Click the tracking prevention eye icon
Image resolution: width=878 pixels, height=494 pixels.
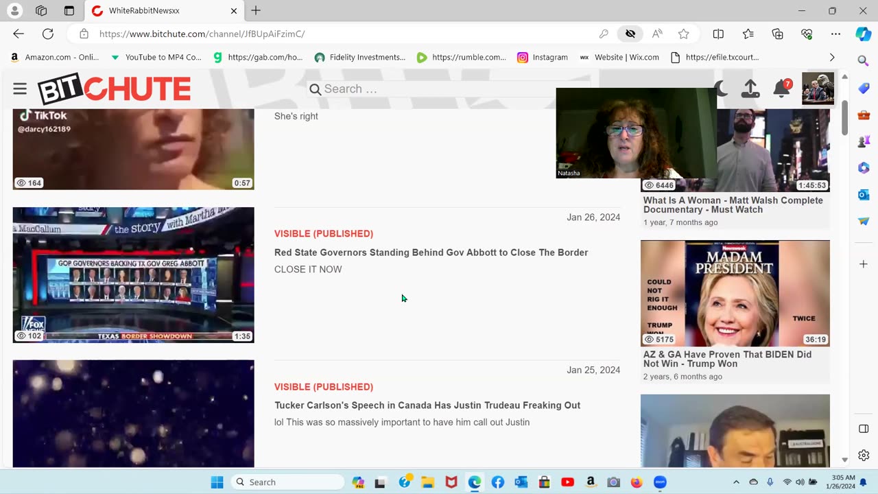coord(630,34)
